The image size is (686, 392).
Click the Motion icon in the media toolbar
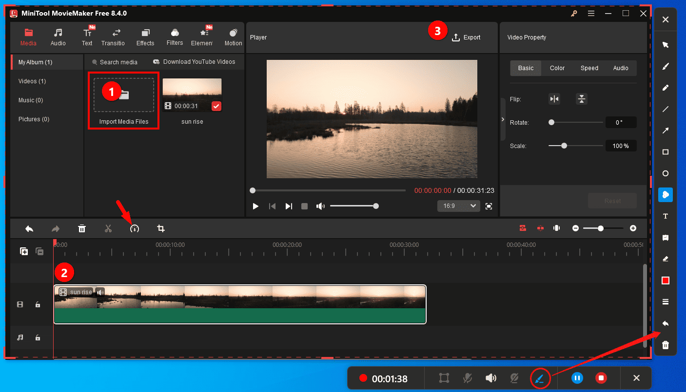(x=233, y=36)
